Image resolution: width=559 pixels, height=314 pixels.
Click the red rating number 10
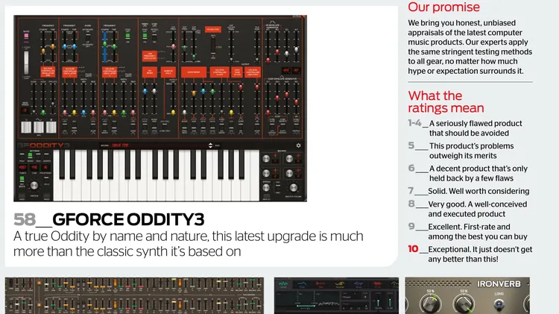point(413,248)
